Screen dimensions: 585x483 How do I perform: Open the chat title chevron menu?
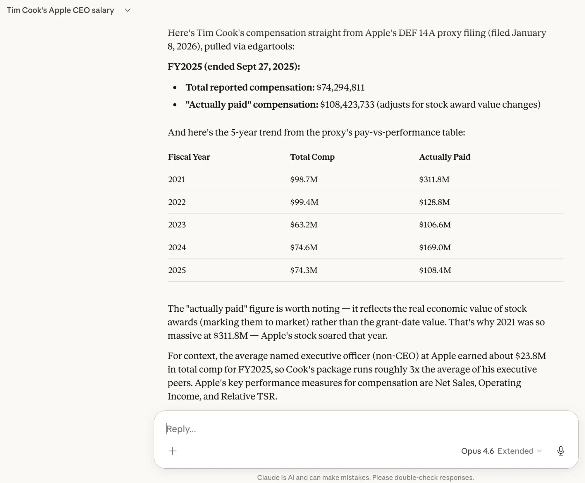click(x=128, y=10)
